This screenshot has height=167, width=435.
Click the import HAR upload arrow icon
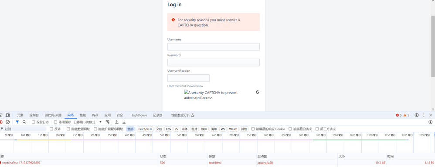pyautogui.click(x=117, y=122)
